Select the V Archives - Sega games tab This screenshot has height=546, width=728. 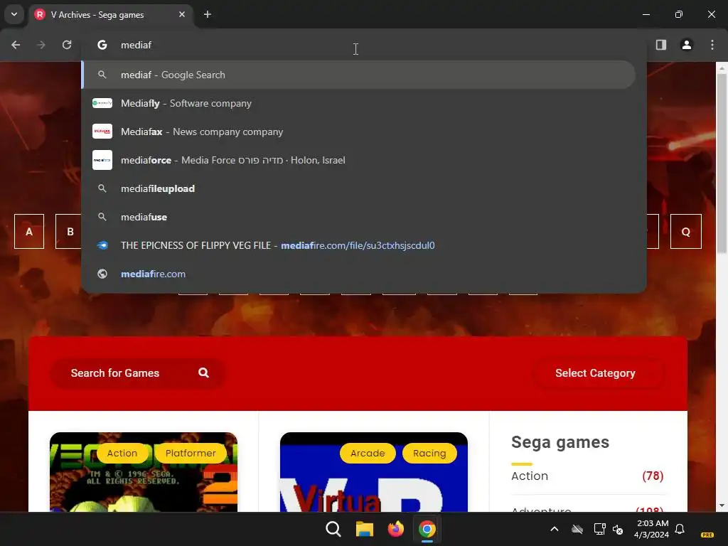point(112,15)
